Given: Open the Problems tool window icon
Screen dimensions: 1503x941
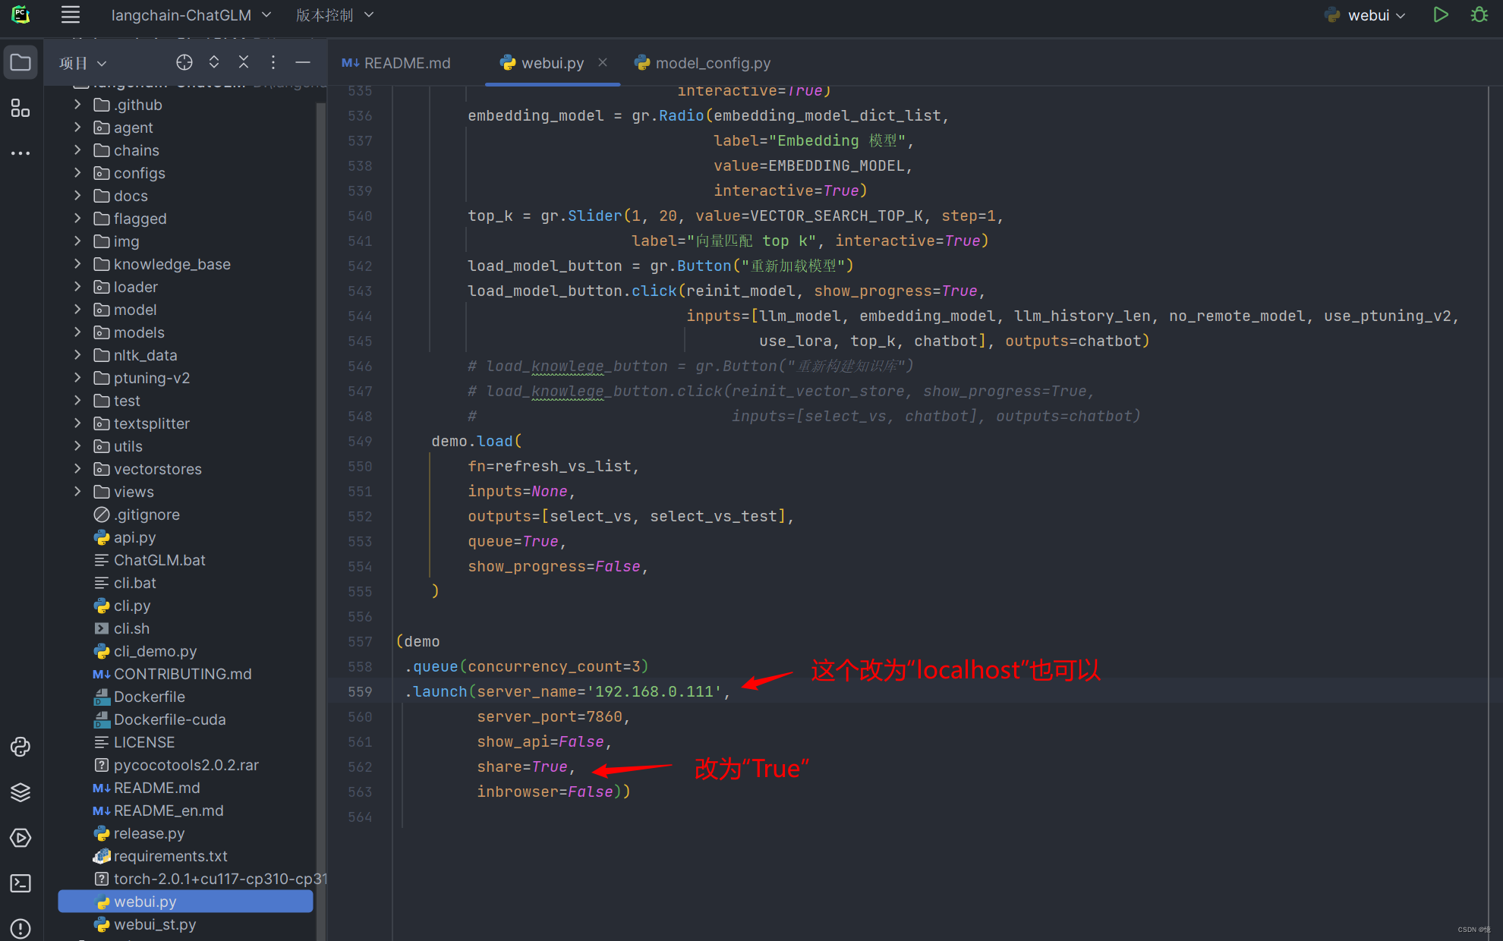Looking at the screenshot, I should click(20, 928).
